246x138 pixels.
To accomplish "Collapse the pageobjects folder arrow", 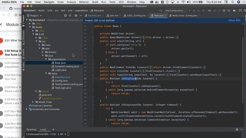I will point(46,59).
